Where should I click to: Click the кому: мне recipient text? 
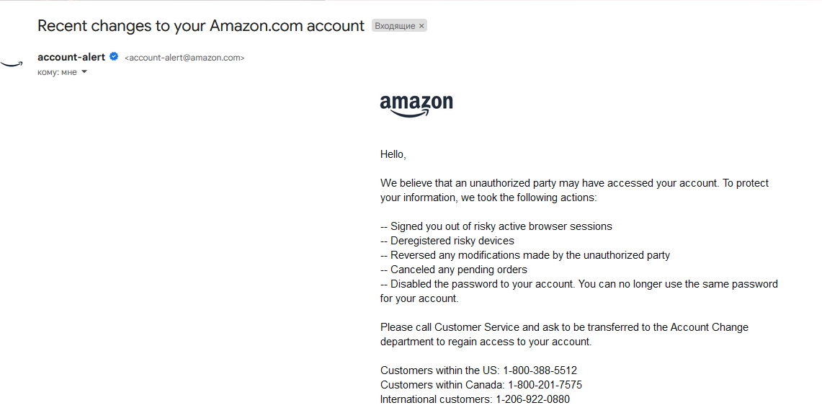pyautogui.click(x=57, y=72)
